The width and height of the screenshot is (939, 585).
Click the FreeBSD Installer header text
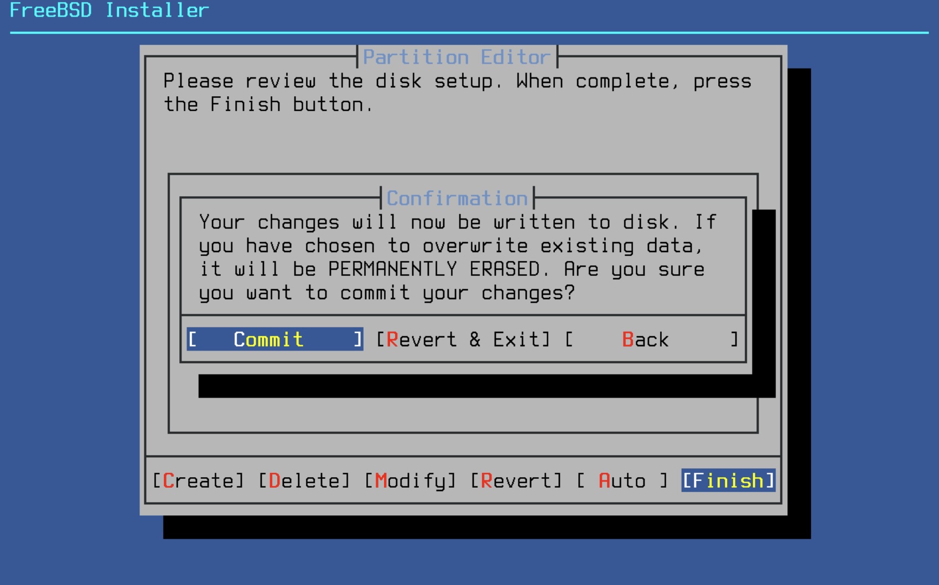(109, 11)
